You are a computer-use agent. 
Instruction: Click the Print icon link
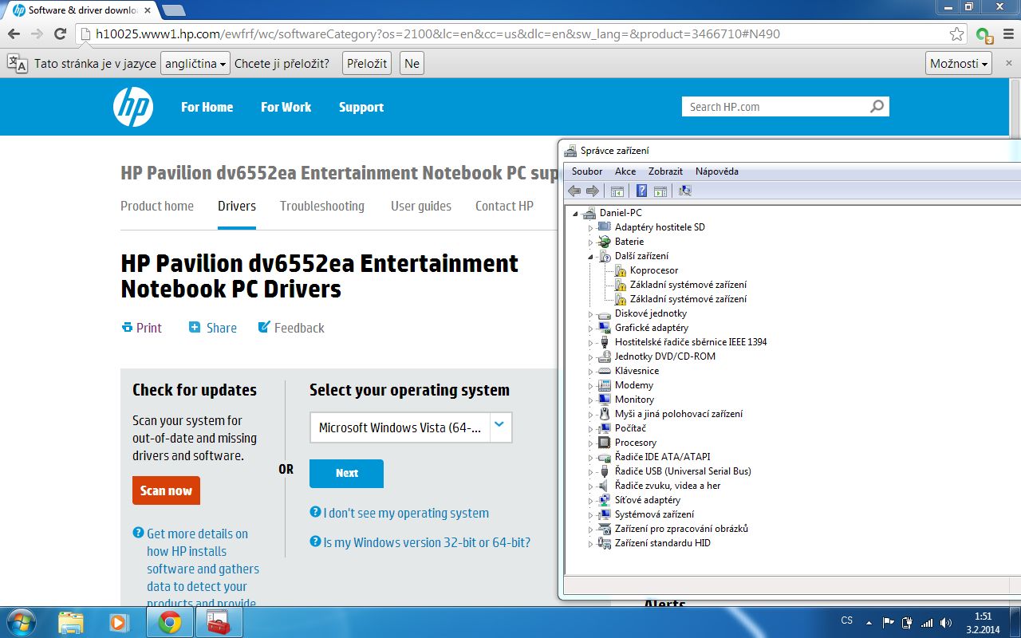click(142, 328)
